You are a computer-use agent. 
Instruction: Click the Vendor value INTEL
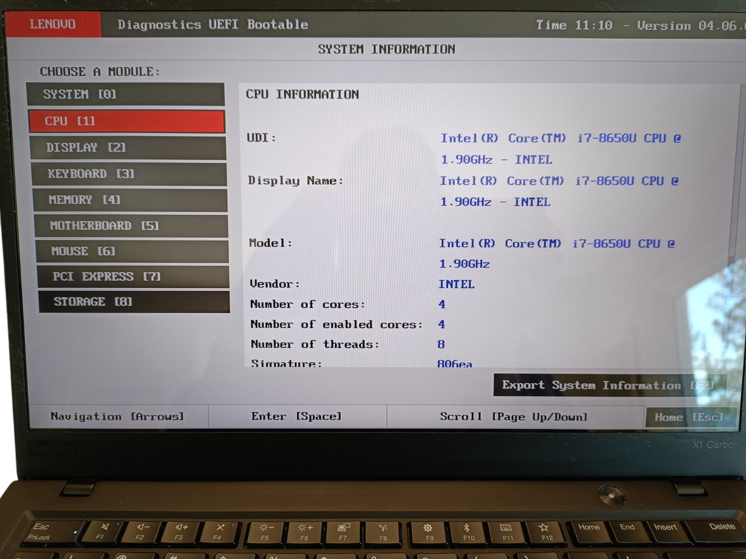pos(456,284)
